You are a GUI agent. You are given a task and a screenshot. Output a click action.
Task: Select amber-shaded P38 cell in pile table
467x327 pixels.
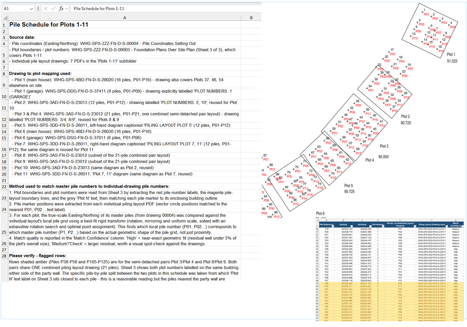(x=327, y=283)
